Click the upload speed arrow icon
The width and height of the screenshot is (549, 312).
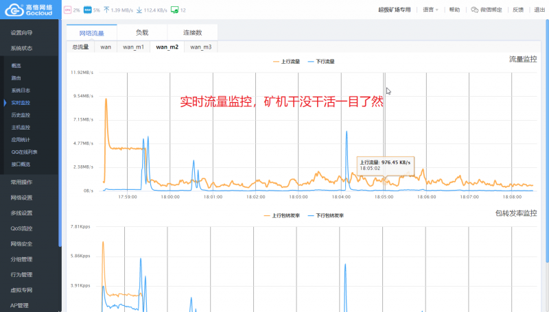[x=106, y=10]
